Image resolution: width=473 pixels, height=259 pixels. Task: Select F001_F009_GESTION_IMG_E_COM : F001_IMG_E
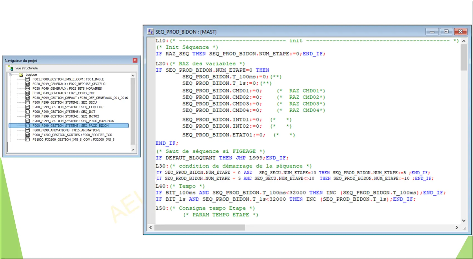(68, 79)
